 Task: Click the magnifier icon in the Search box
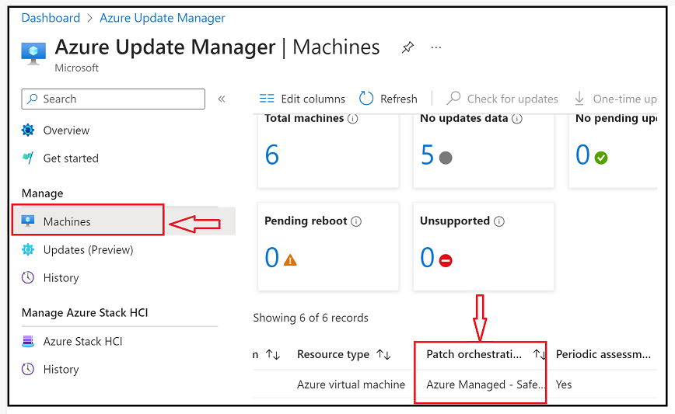point(33,99)
